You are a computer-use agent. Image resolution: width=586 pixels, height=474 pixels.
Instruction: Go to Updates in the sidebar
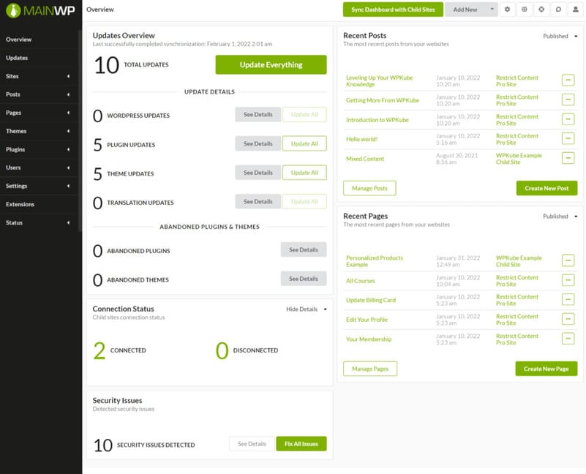click(x=17, y=58)
